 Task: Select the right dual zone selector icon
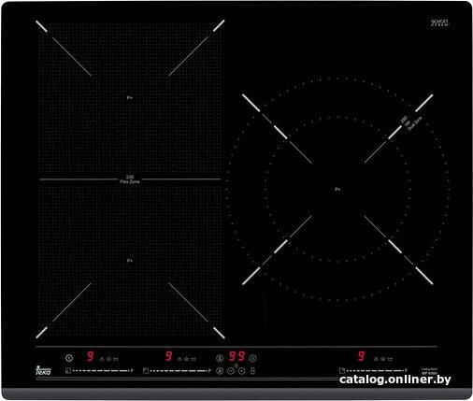tap(342, 370)
